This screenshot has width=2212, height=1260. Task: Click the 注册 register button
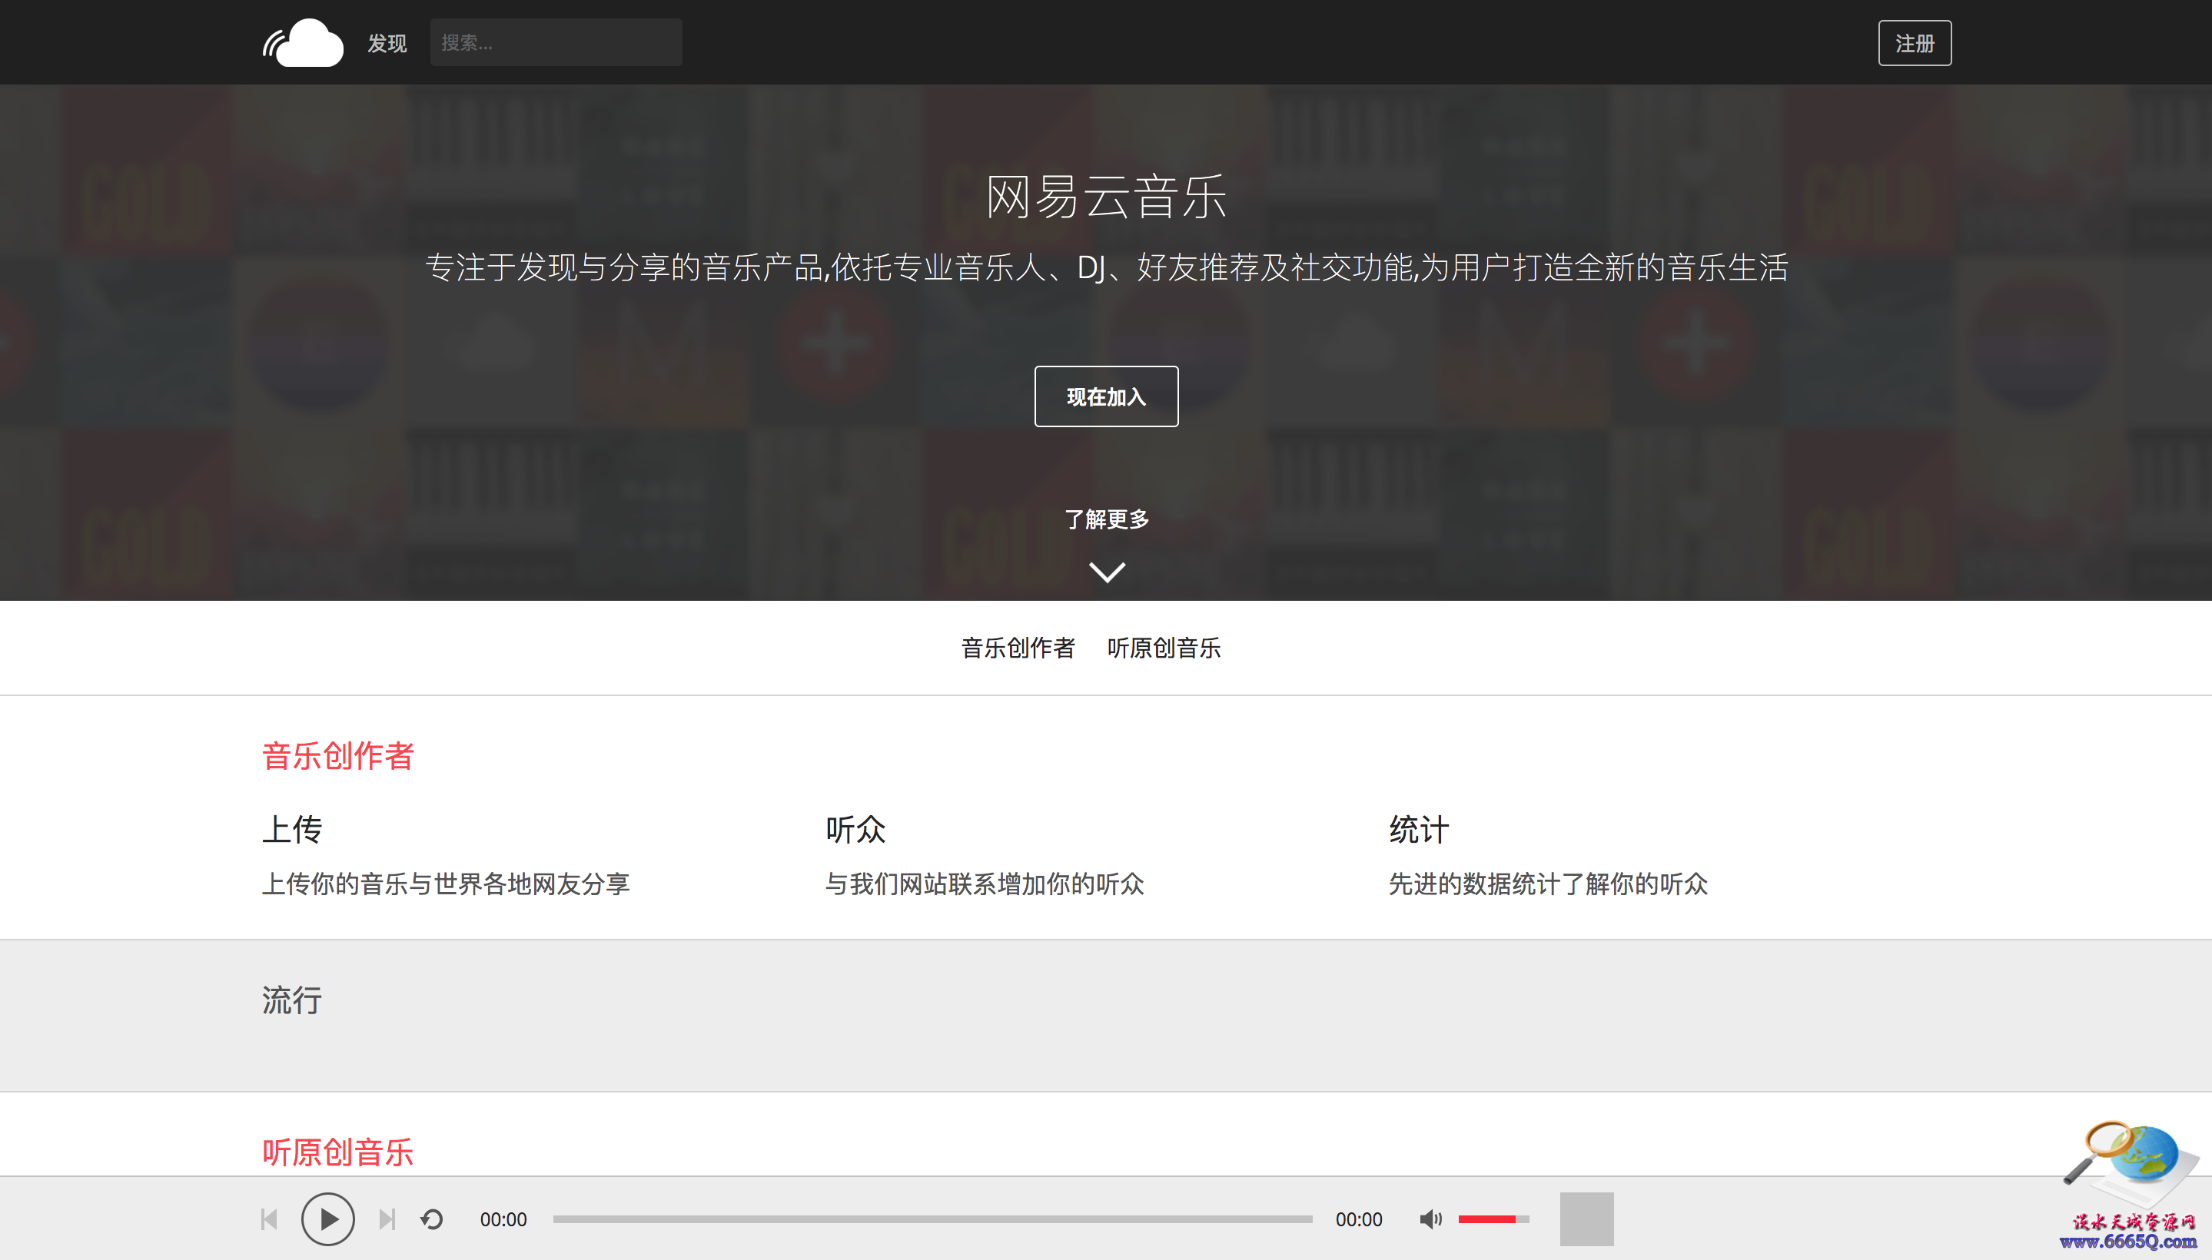click(x=1915, y=43)
